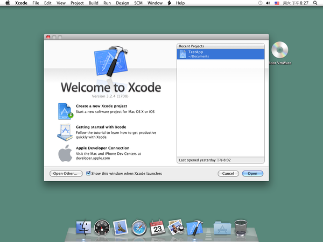Click the Version 3.2.4 (1708) text
The height and width of the screenshot is (242, 323).
tap(110, 96)
